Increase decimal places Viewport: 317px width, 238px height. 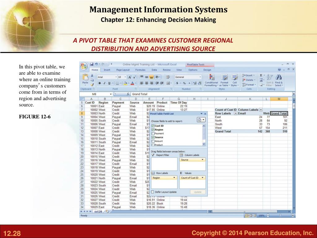point(195,83)
